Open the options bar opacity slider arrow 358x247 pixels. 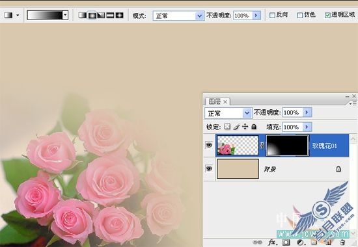(256, 16)
